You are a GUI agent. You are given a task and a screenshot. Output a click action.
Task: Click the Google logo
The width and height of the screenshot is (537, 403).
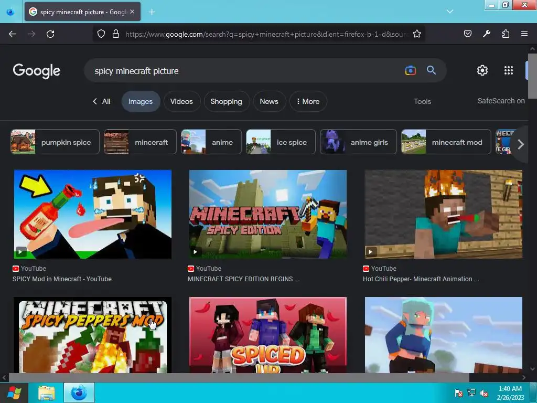click(37, 71)
